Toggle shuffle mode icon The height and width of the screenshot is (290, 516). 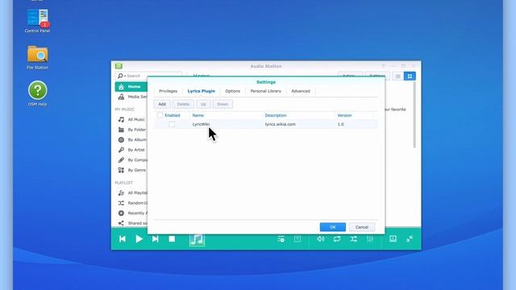click(x=353, y=239)
